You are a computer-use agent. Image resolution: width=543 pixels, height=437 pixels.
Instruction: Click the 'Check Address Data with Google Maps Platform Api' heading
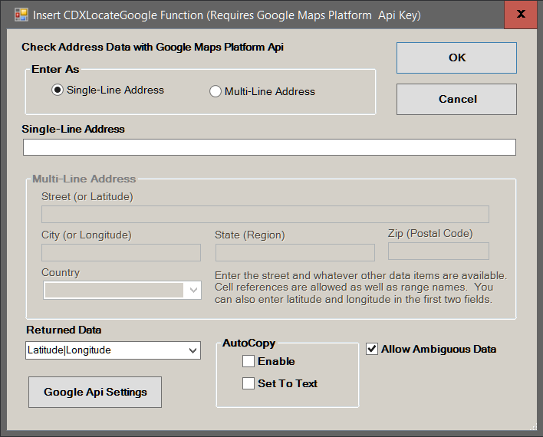pos(153,47)
